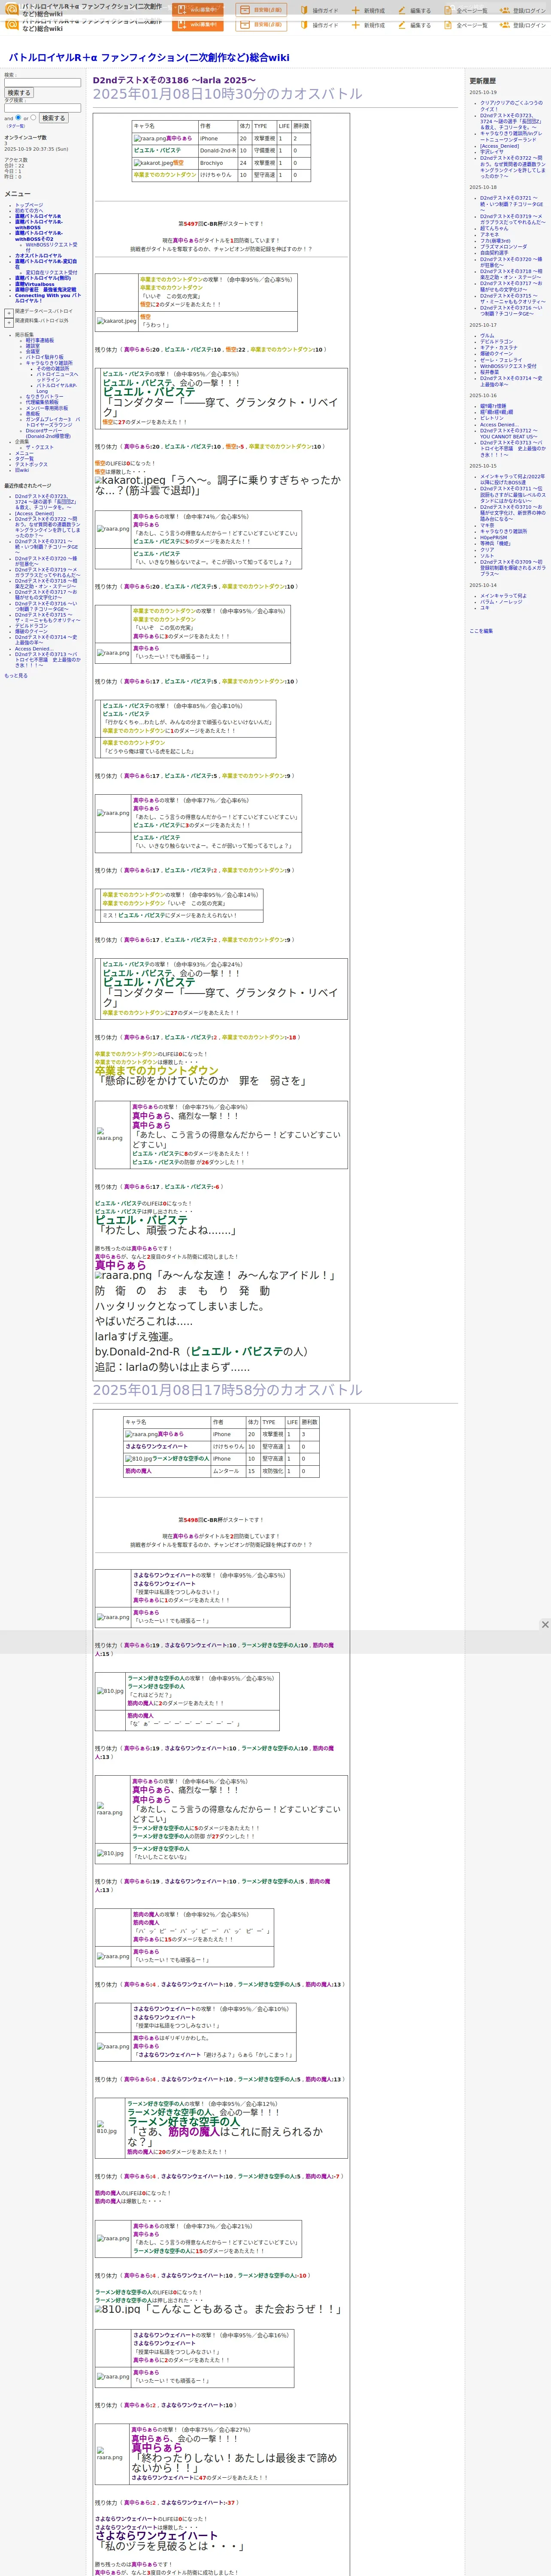
Task: Open 直轄バトルロイヤル(無印) link
Action: tap(43, 278)
